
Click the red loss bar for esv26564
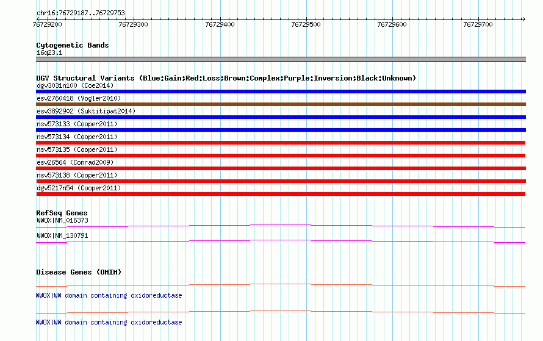[x=281, y=168]
